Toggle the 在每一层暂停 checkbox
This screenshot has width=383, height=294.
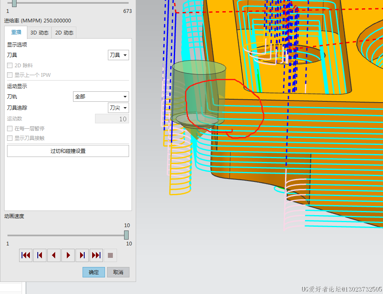click(10, 129)
